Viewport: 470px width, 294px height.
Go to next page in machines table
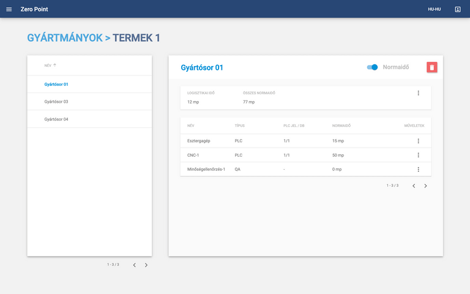[x=426, y=186]
